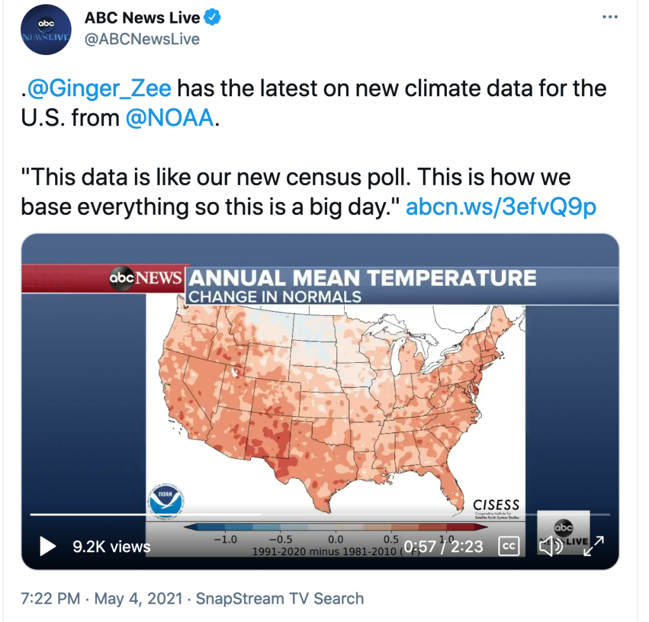Toggle closed captions CC button
The width and height of the screenshot is (649, 622).
coord(509,546)
